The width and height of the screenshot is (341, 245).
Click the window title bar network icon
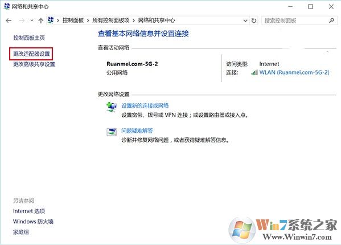tap(7, 6)
